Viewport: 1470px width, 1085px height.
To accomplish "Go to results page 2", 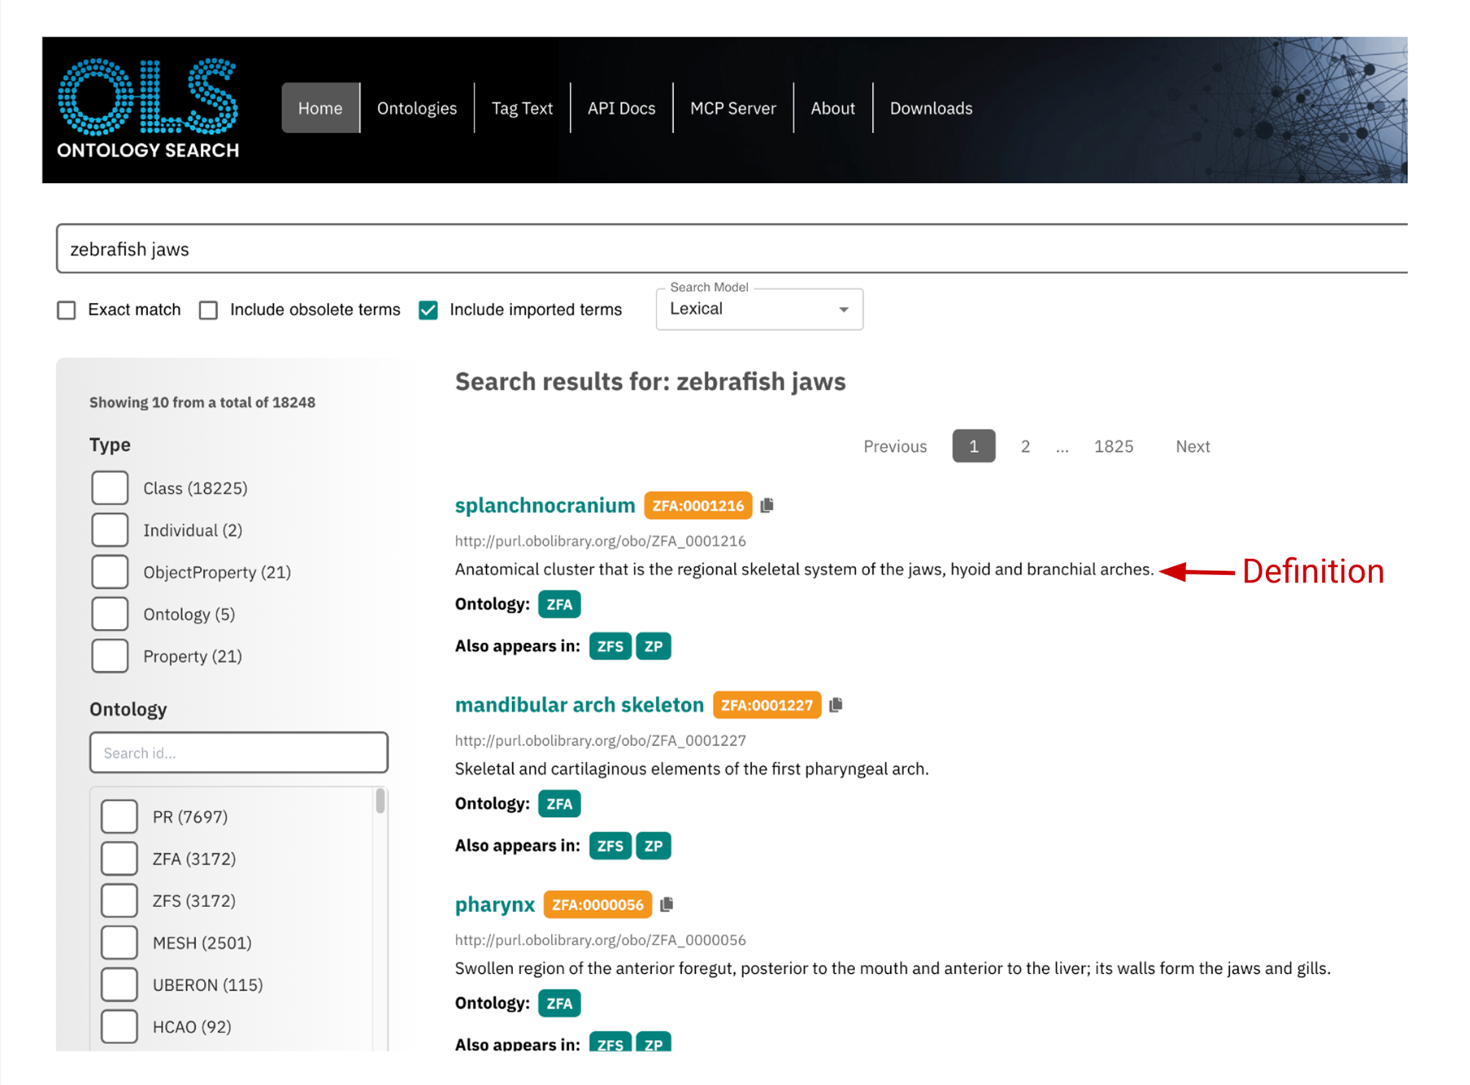I will coord(1025,446).
